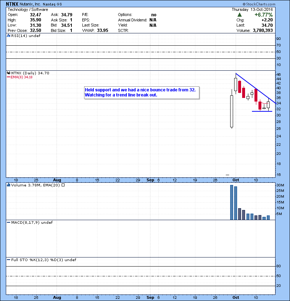Click the date 'Thursday 13-Oct-2016'
Viewport: 290px width, 301px height.
(x=252, y=9)
